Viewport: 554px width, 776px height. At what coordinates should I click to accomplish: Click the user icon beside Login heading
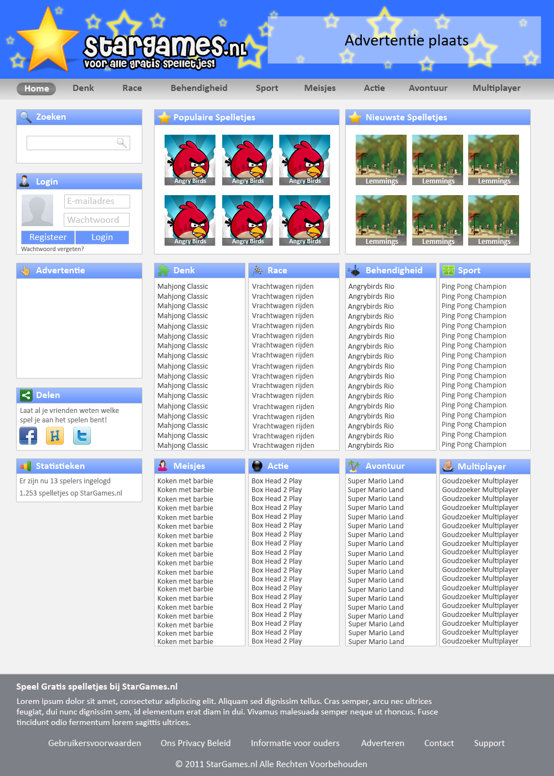pyautogui.click(x=25, y=181)
